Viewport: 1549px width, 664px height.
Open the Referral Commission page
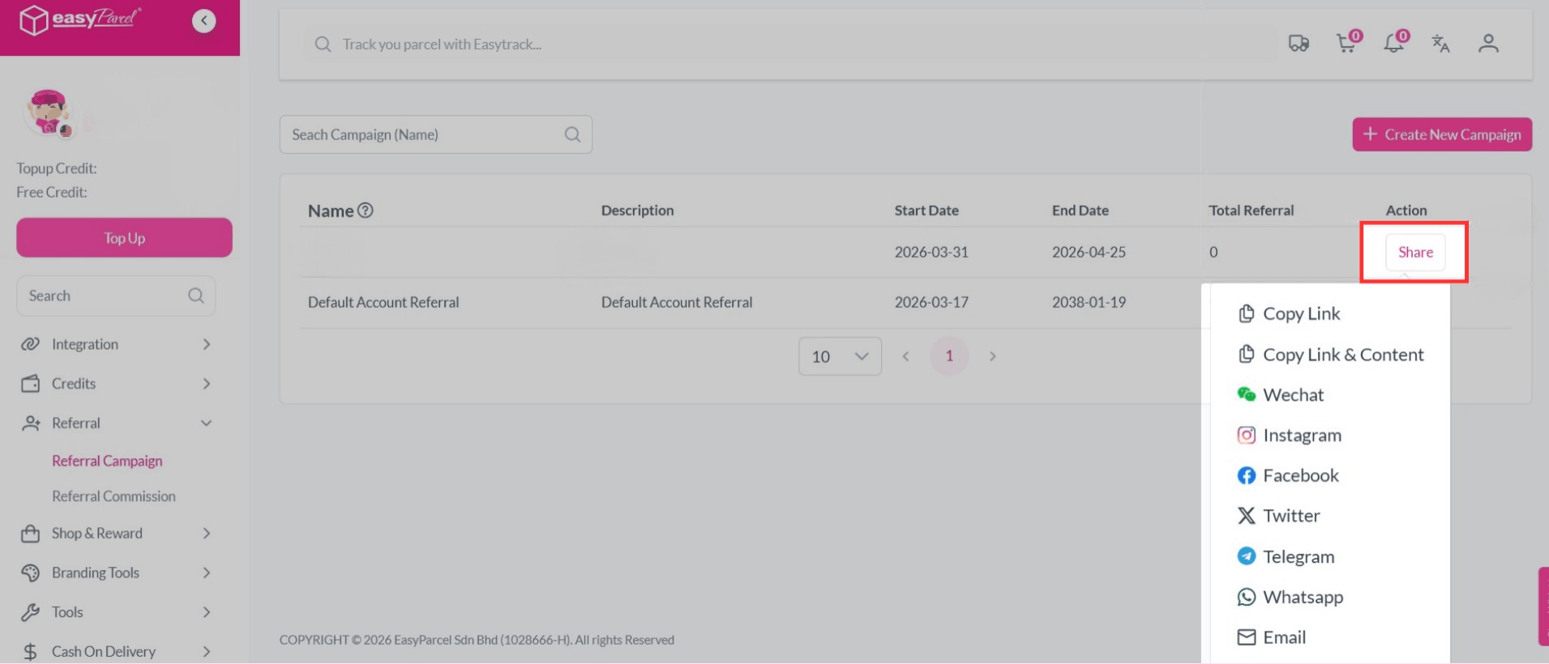click(113, 496)
